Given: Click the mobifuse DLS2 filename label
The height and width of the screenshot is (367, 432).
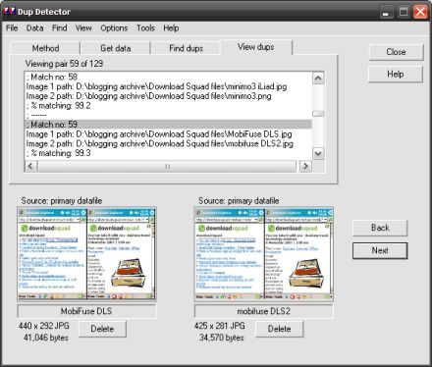Looking at the screenshot, I should (263, 311).
